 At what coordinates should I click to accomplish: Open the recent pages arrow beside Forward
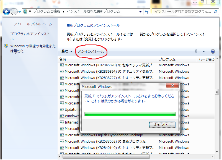click(20, 12)
